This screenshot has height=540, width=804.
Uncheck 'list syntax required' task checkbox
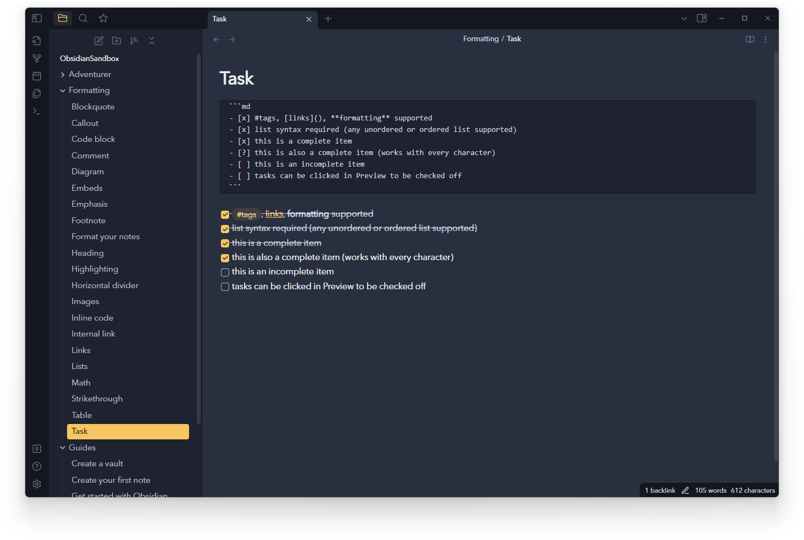click(225, 229)
